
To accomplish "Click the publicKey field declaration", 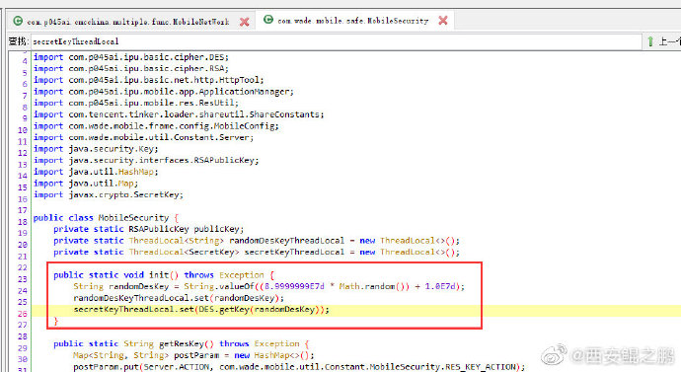I will click(148, 229).
